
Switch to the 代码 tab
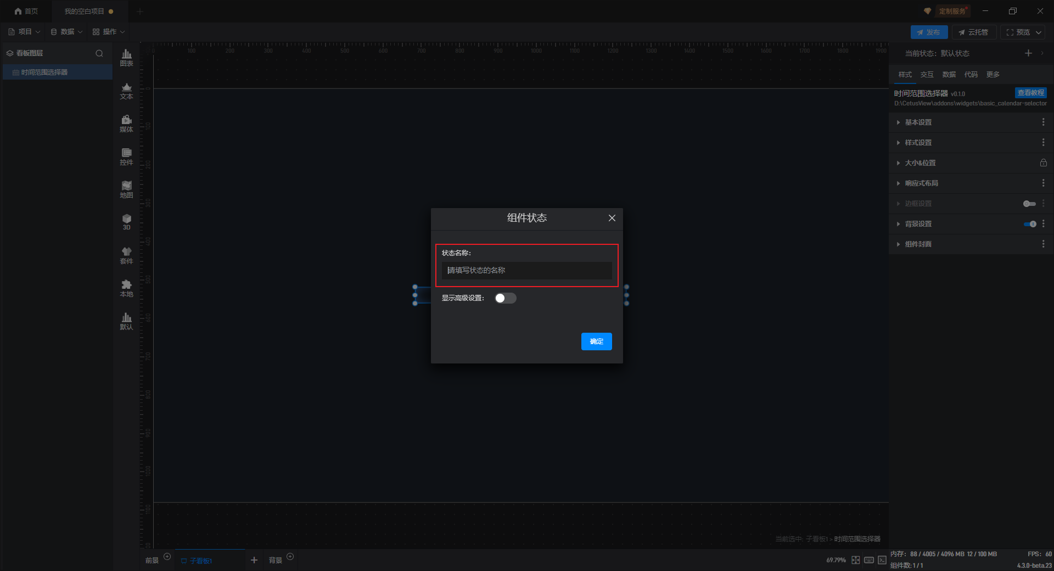click(971, 75)
